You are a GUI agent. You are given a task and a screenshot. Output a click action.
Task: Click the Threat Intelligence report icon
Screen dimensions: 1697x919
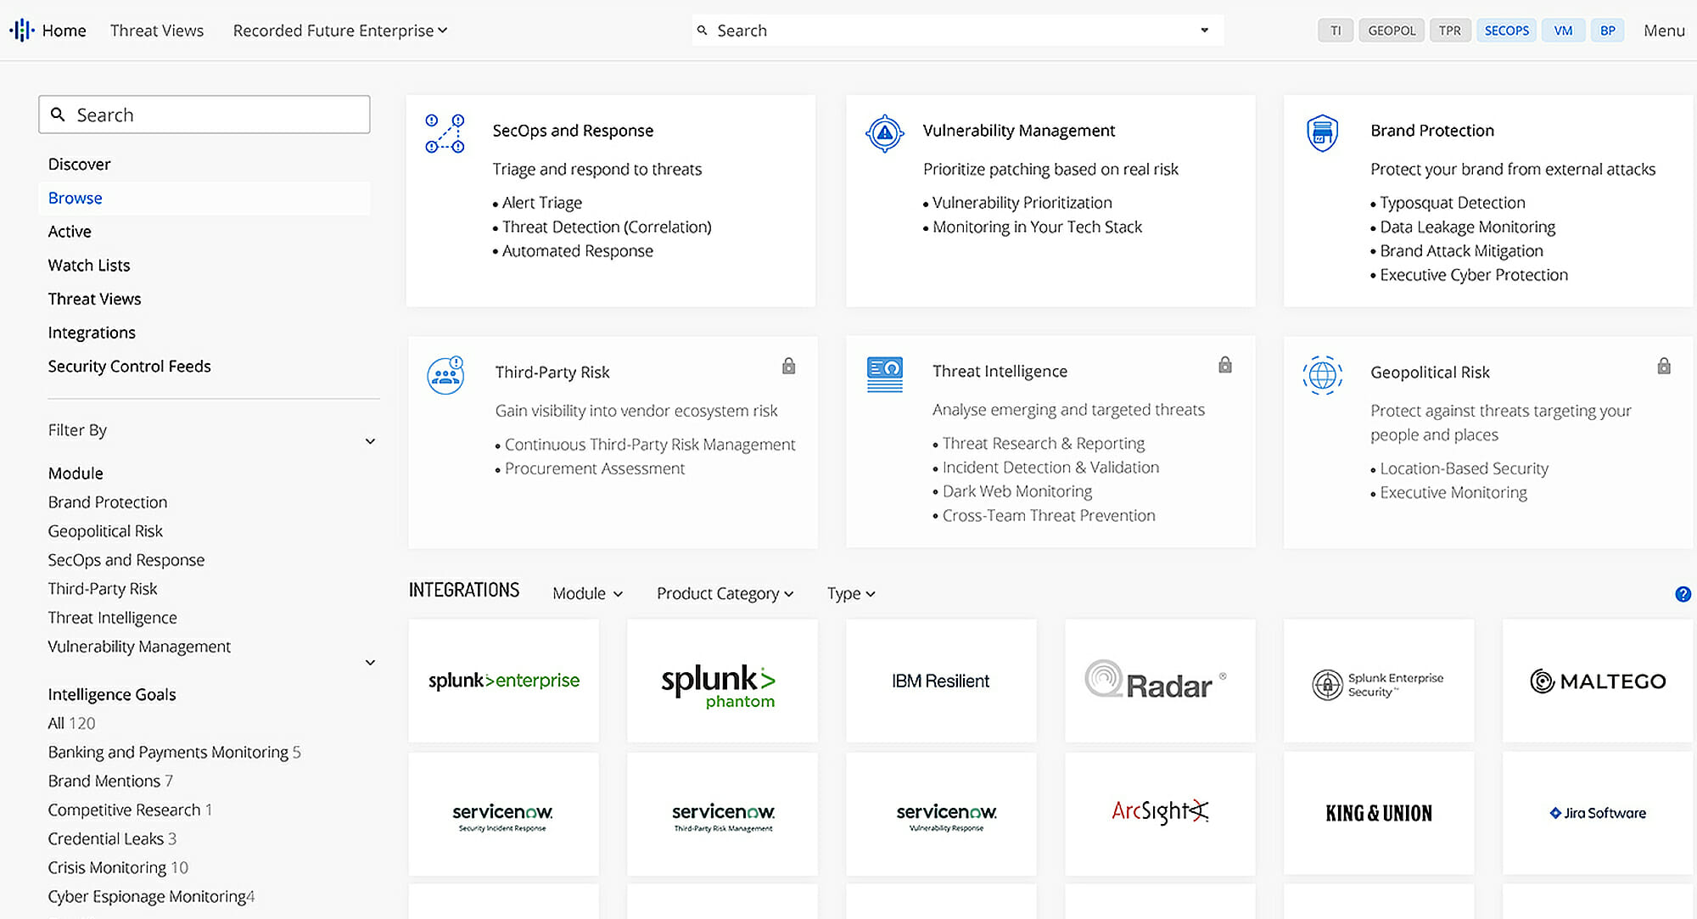(884, 374)
